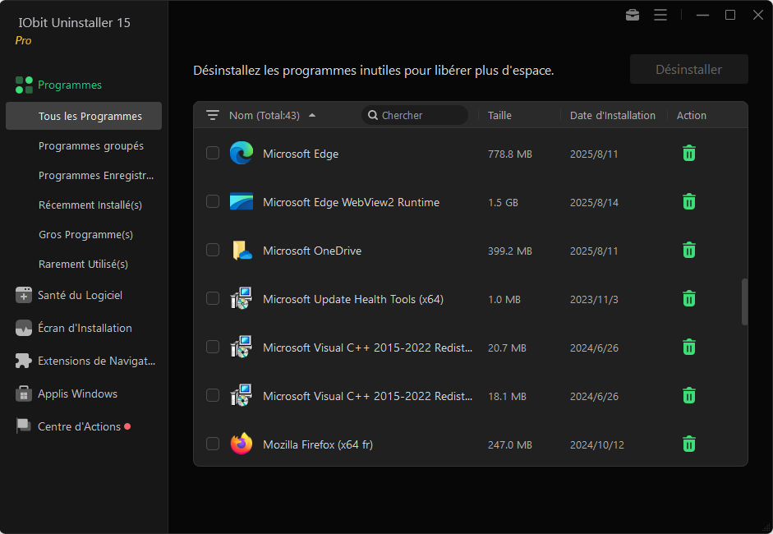Open Centre d'Actions in the sidebar

[x=79, y=426]
